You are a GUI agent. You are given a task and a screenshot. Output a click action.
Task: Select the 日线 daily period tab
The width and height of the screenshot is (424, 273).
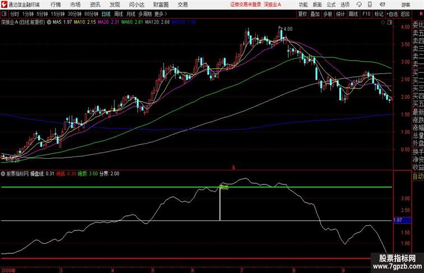[106, 14]
